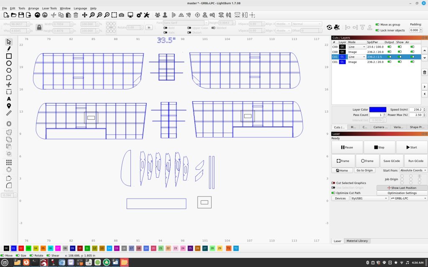Click the Save GCode button
Viewport: 428px width, 267px height.
(x=392, y=161)
